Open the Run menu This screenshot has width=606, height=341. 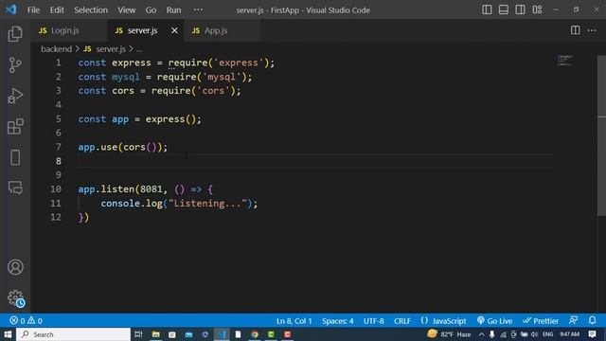click(173, 10)
